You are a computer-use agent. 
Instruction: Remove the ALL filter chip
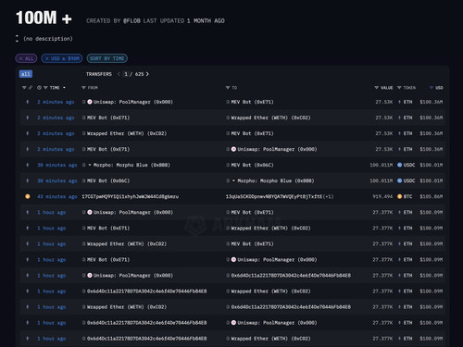26,58
